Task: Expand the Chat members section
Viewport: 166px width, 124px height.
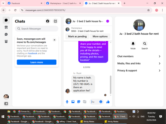Action: point(139,56)
